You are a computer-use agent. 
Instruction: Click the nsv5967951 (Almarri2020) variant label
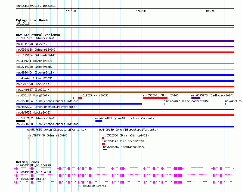click(x=36, y=38)
